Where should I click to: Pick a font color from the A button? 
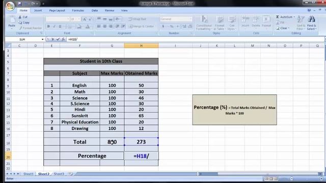[88, 26]
